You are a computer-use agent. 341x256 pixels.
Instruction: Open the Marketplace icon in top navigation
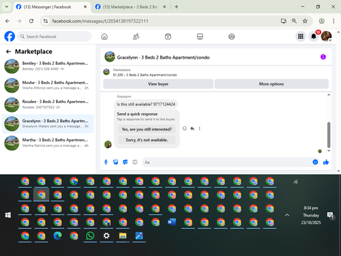pyautogui.click(x=200, y=36)
